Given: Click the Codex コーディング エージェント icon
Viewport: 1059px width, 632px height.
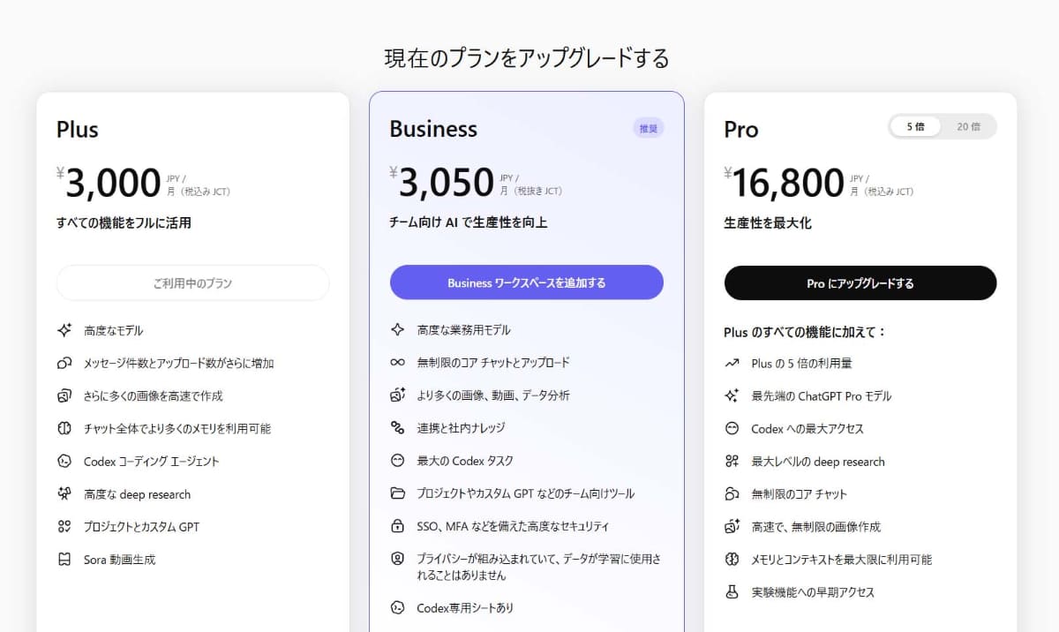Looking at the screenshot, I should [x=64, y=461].
